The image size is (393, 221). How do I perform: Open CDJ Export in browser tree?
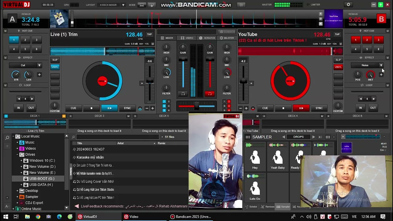pos(34,203)
